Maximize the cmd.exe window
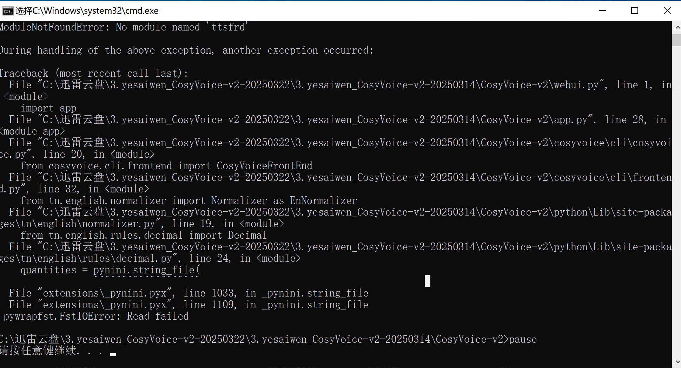The image size is (681, 368). click(x=635, y=11)
